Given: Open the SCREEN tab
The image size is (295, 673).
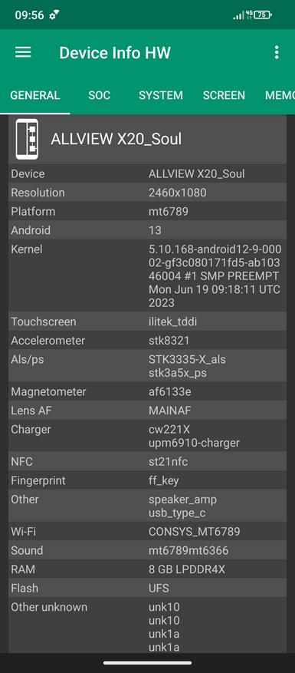Looking at the screenshot, I should (224, 95).
